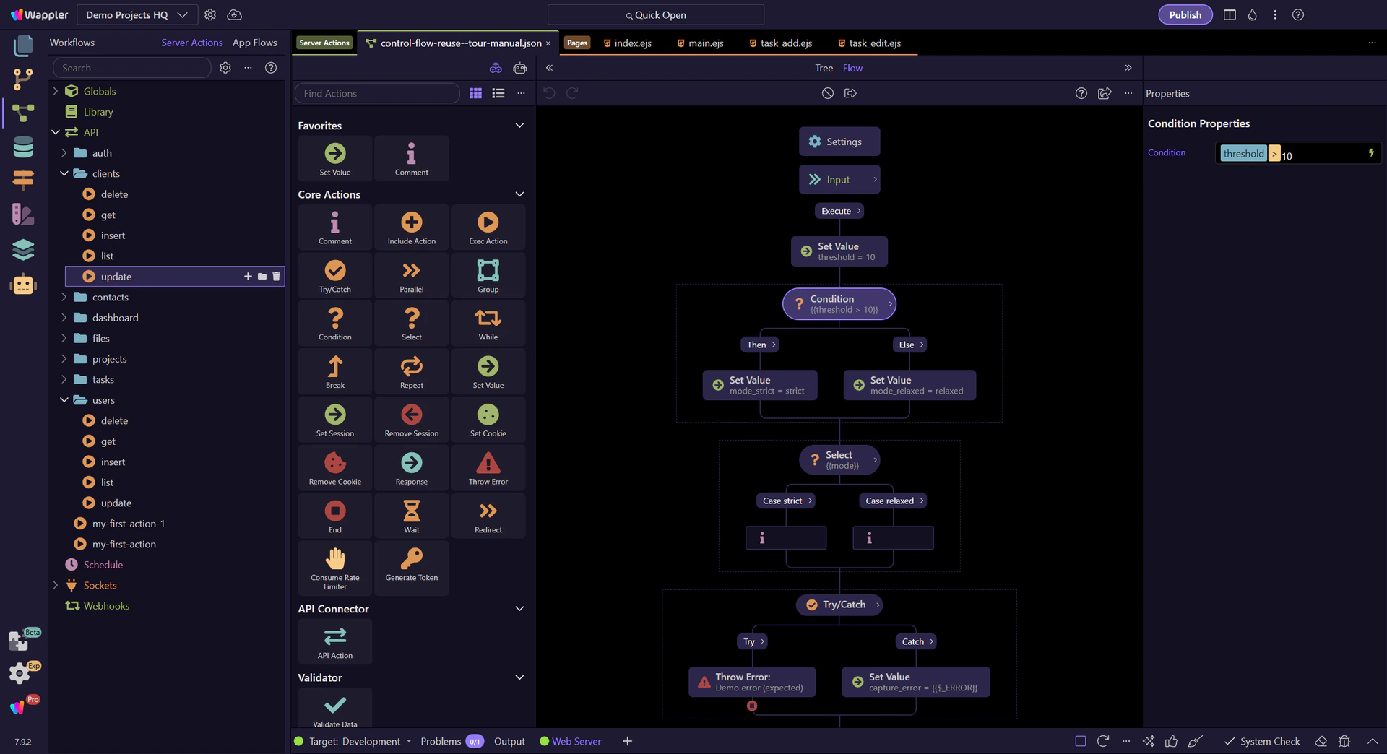Click the Publish button
Screen dimensions: 1387x754
1185,14
